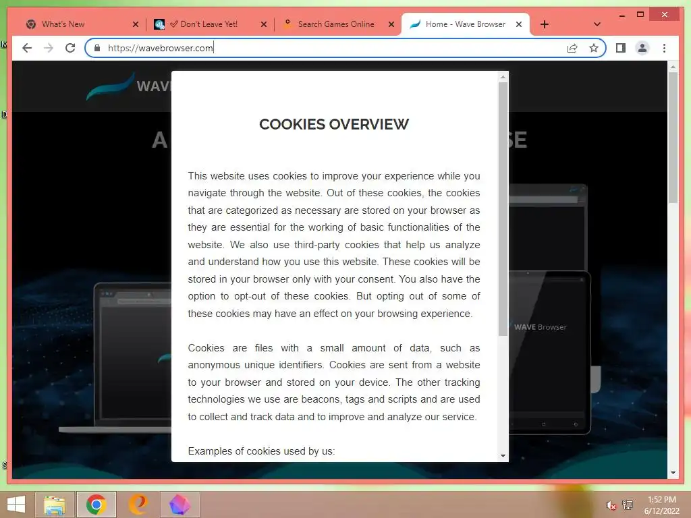Click the cookies dialog scroll-down arrow

click(x=503, y=456)
